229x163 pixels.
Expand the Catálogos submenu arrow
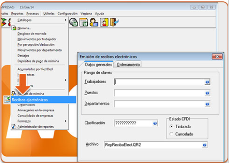(65, 20)
